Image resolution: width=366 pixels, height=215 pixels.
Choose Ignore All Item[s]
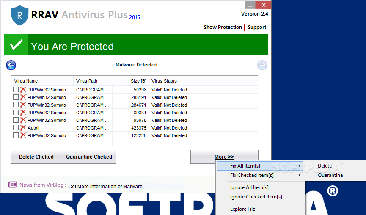(x=260, y=187)
